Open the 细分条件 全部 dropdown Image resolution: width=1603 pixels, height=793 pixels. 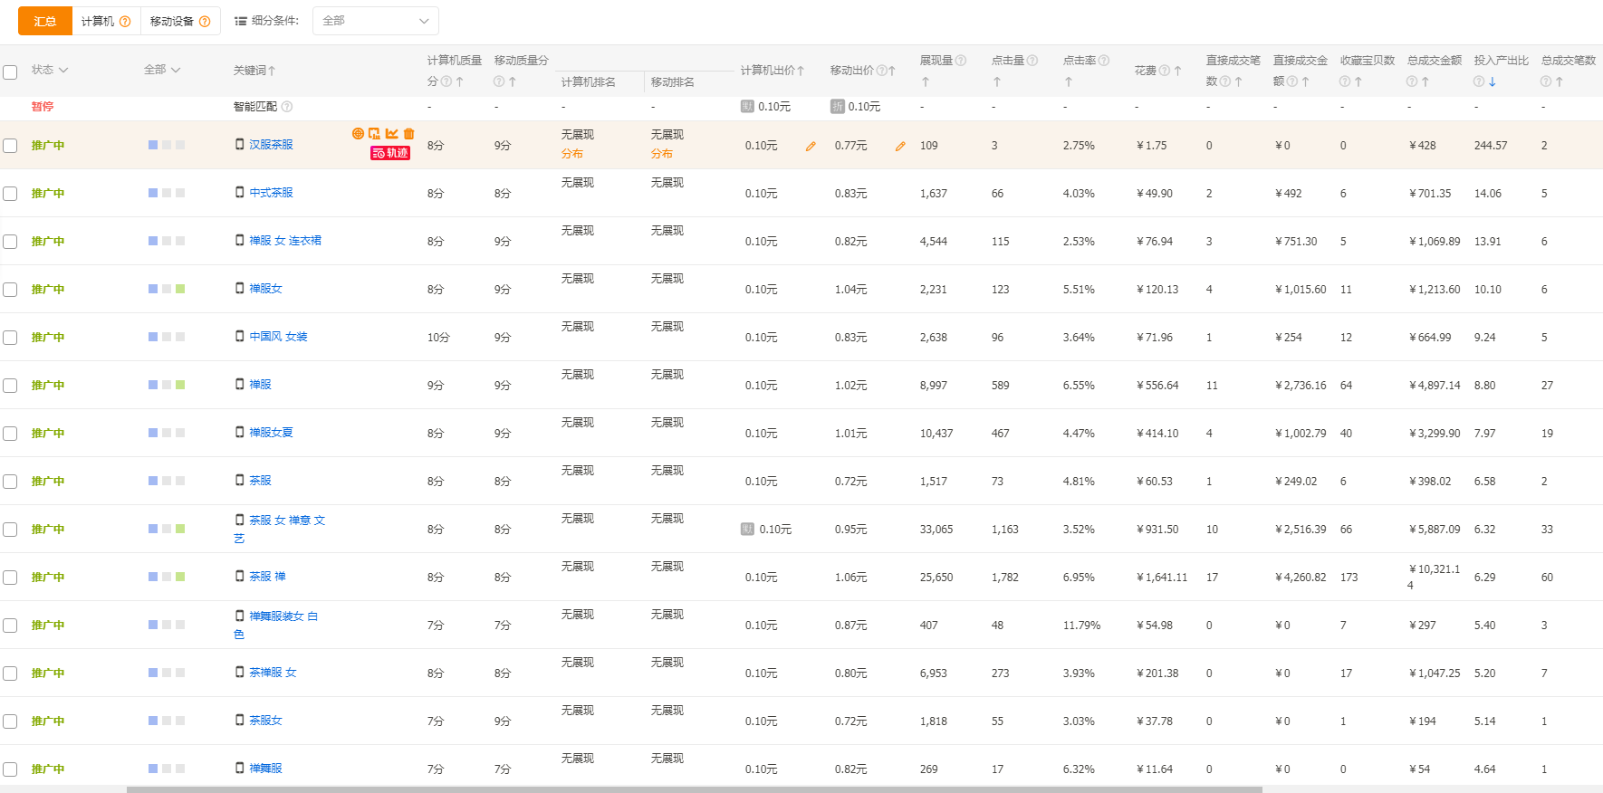click(x=375, y=21)
